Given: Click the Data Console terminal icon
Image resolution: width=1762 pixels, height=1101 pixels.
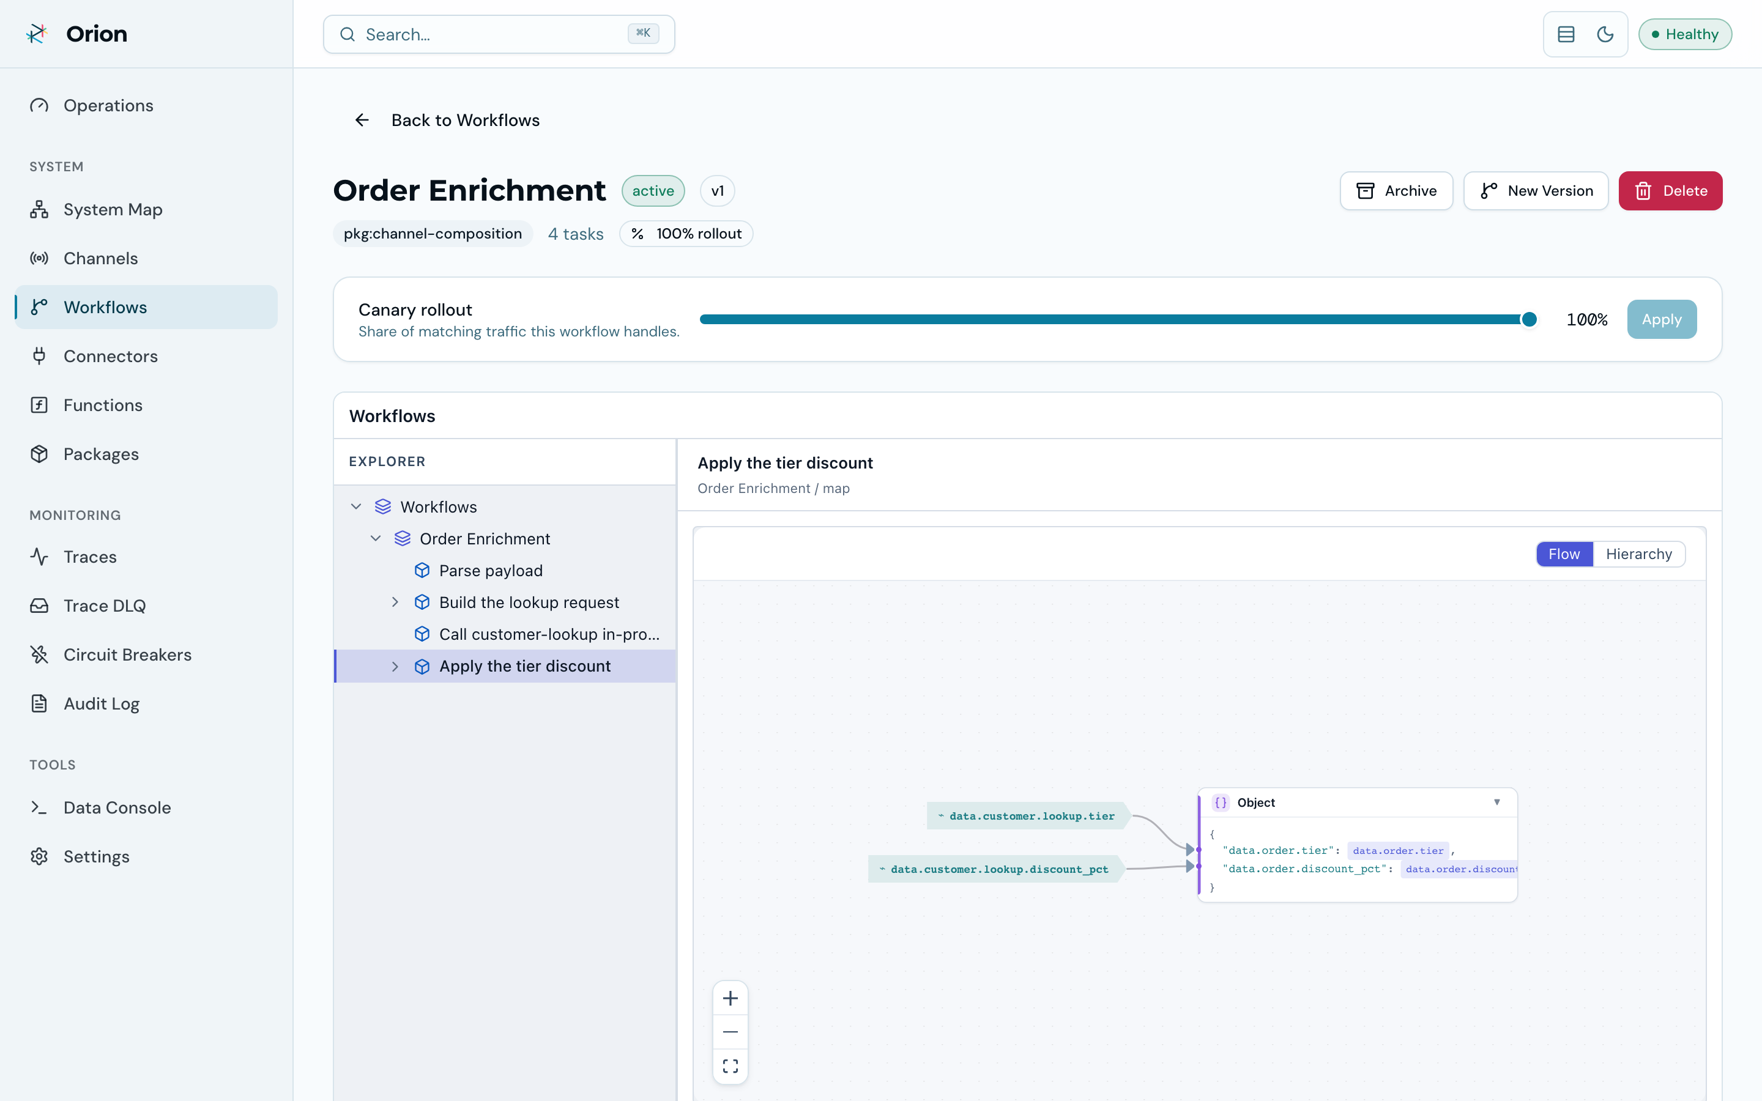Looking at the screenshot, I should point(39,807).
